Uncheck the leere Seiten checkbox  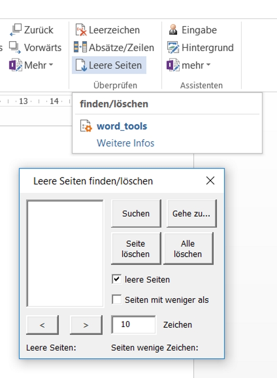coord(117,279)
